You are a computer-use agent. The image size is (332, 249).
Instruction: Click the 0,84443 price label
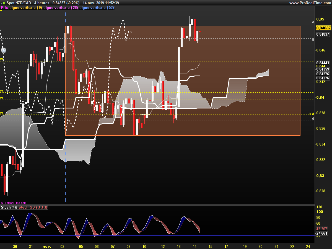click(x=323, y=63)
